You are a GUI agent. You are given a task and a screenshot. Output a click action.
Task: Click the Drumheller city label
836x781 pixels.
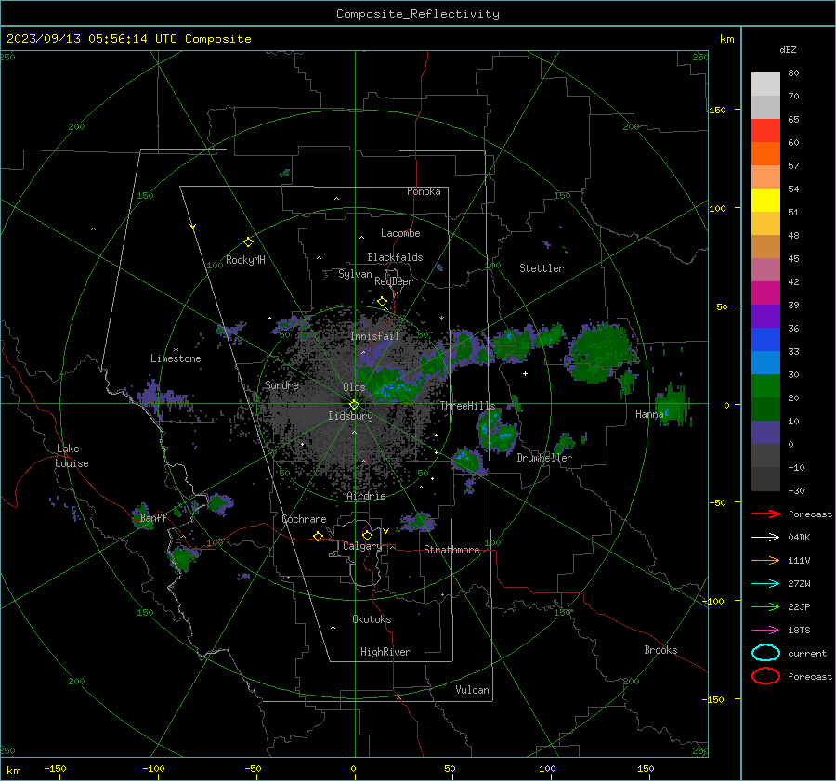(544, 458)
